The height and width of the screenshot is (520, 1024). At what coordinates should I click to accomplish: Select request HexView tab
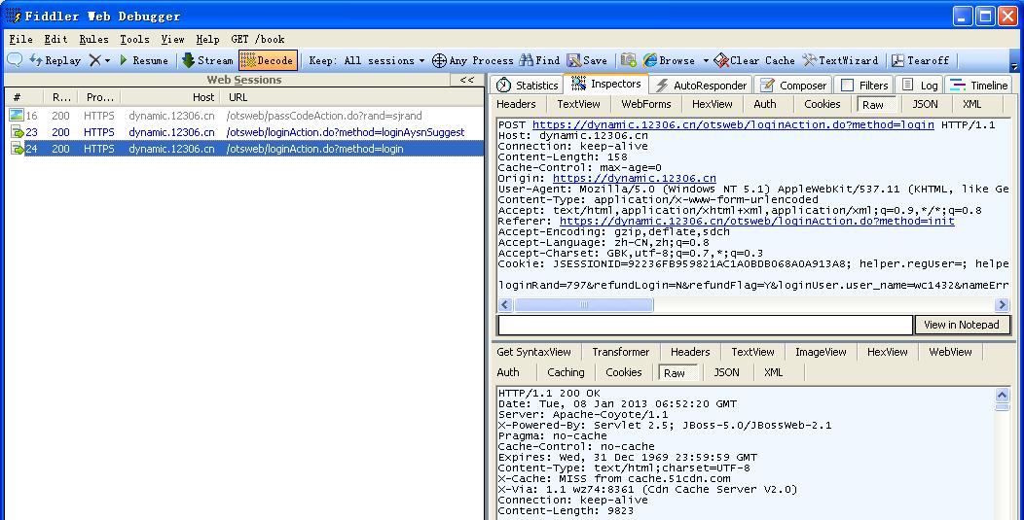712,104
